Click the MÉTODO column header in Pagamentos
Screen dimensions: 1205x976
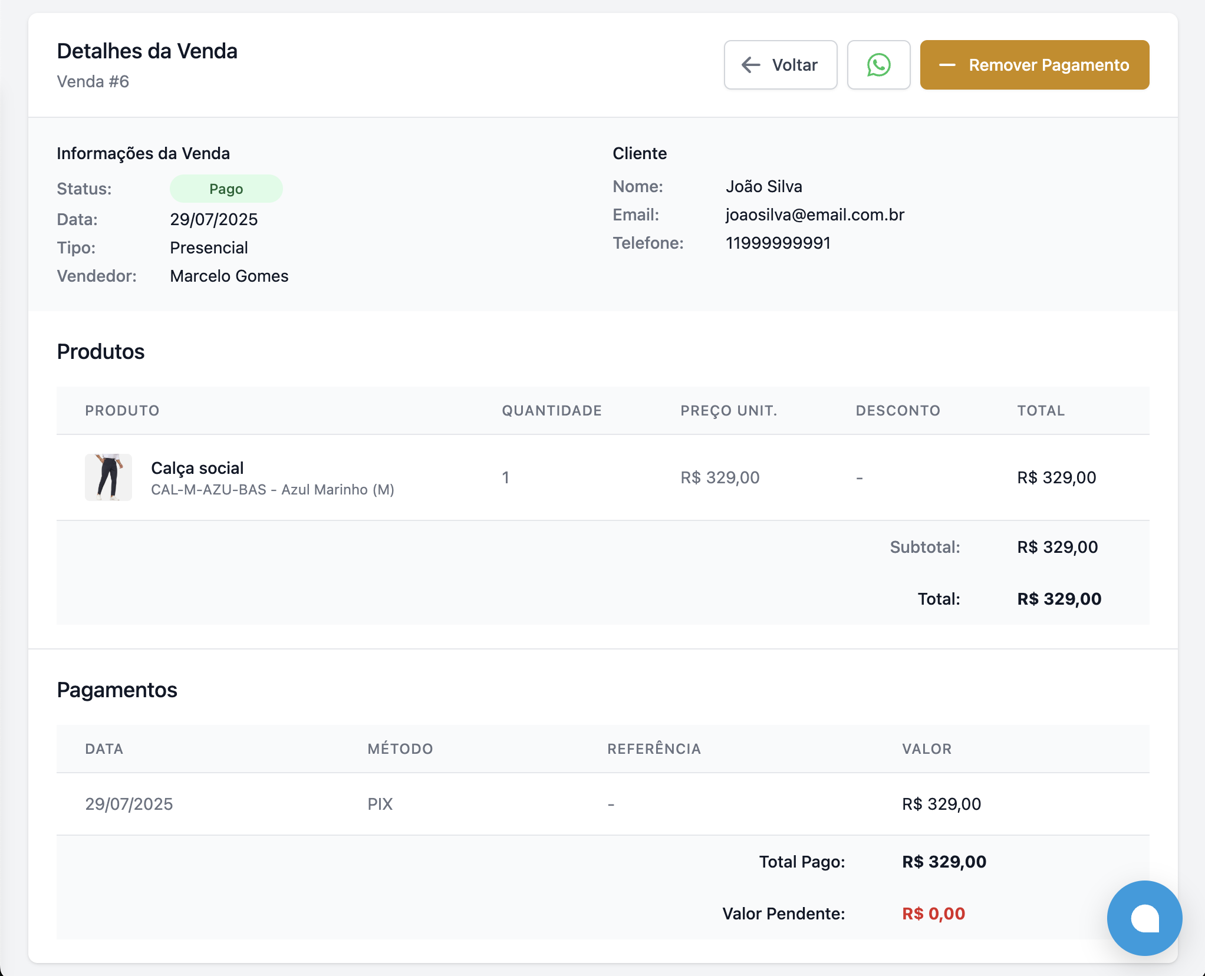click(x=400, y=749)
